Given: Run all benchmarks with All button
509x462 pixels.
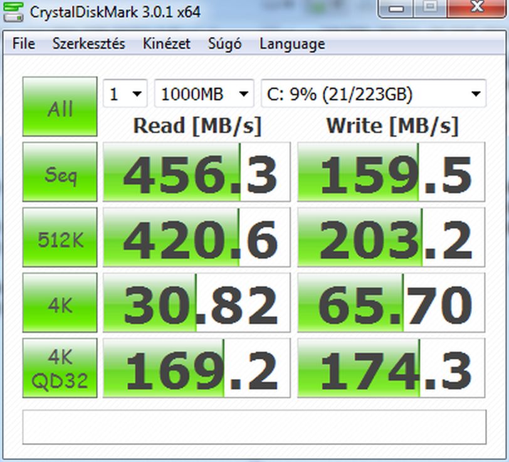Looking at the screenshot, I should point(60,107).
